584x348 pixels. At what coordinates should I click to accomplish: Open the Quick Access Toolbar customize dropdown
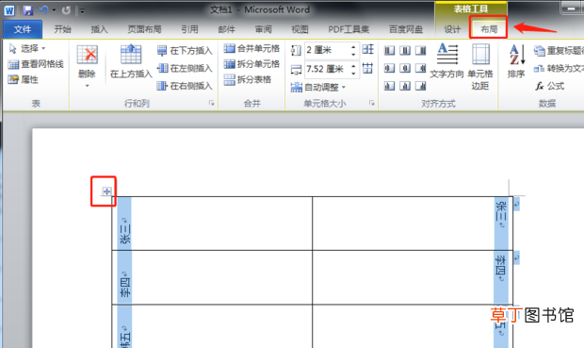coord(82,11)
